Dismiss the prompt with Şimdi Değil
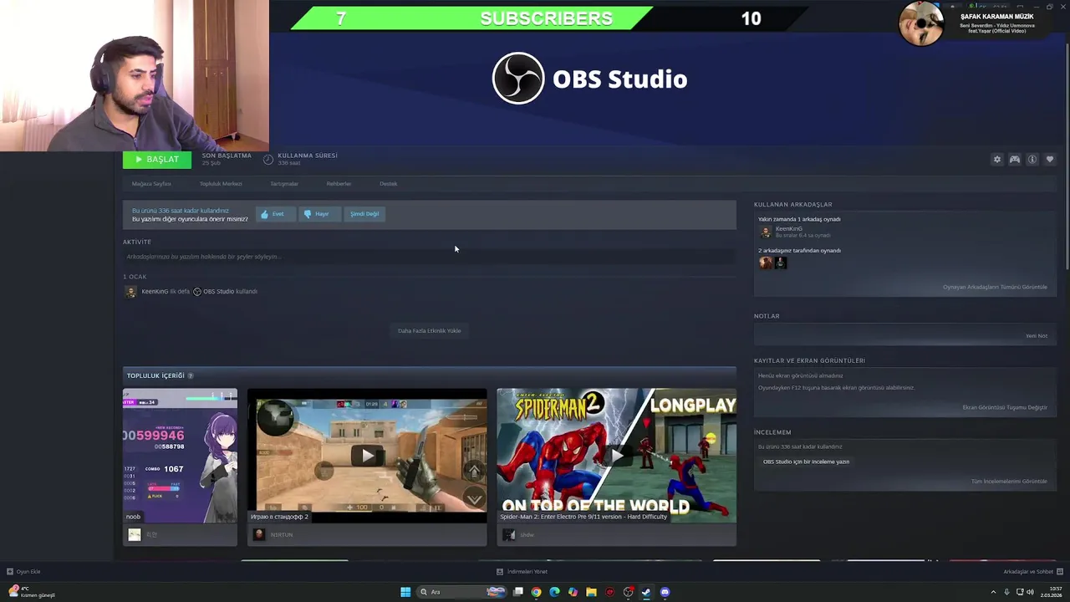 (364, 214)
